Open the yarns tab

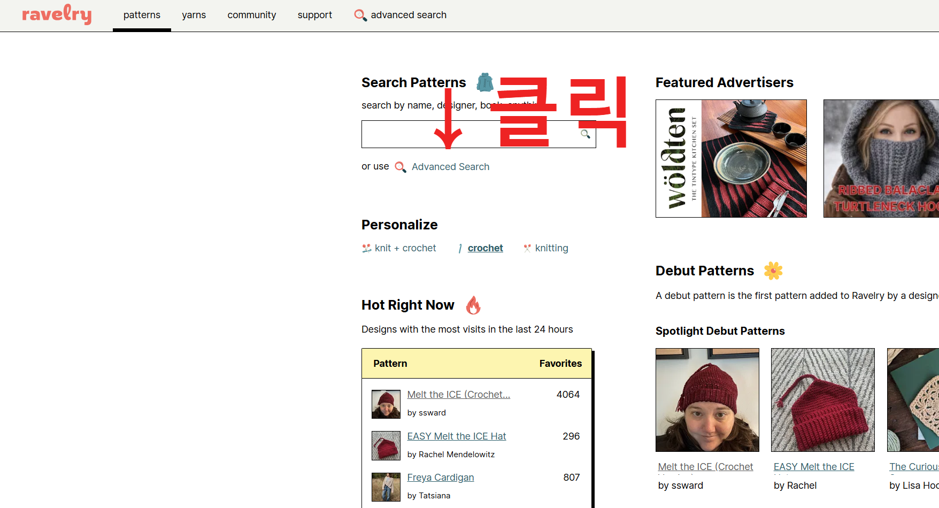(194, 15)
